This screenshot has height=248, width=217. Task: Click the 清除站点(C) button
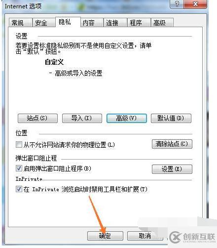coord(172,144)
